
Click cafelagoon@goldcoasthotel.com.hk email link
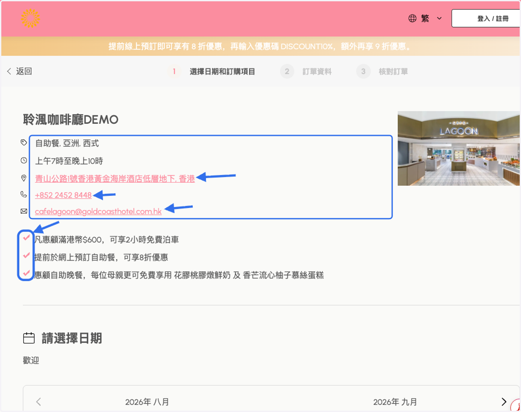coord(98,211)
